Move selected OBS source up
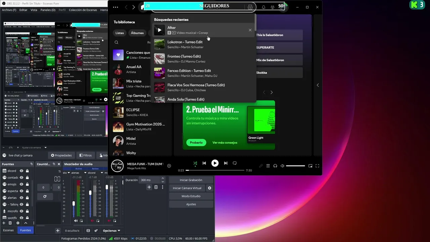This screenshot has height=242, width=430. click(x=26, y=223)
